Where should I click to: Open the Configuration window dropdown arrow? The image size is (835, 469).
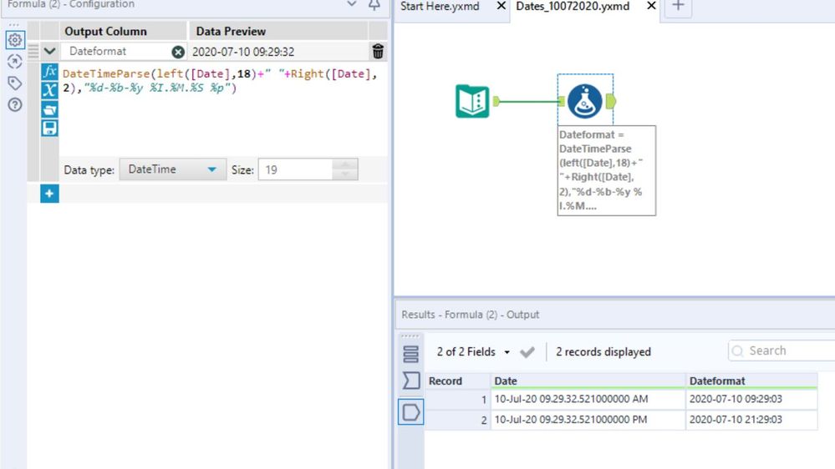pyautogui.click(x=351, y=4)
